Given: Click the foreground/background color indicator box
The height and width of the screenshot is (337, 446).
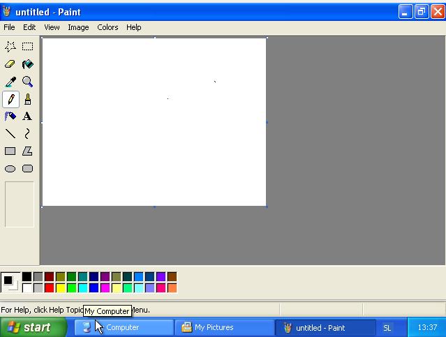Looking at the screenshot, I should pos(10,282).
